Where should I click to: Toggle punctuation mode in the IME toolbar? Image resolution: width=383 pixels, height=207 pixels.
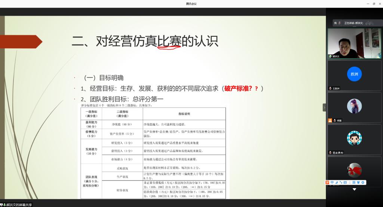(341, 182)
